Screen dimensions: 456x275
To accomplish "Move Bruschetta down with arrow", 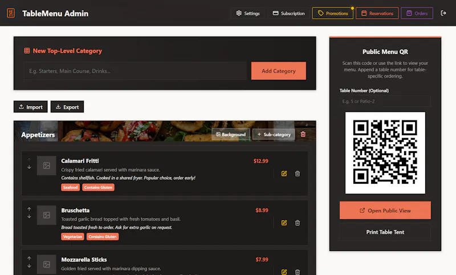I will click(x=29, y=216).
